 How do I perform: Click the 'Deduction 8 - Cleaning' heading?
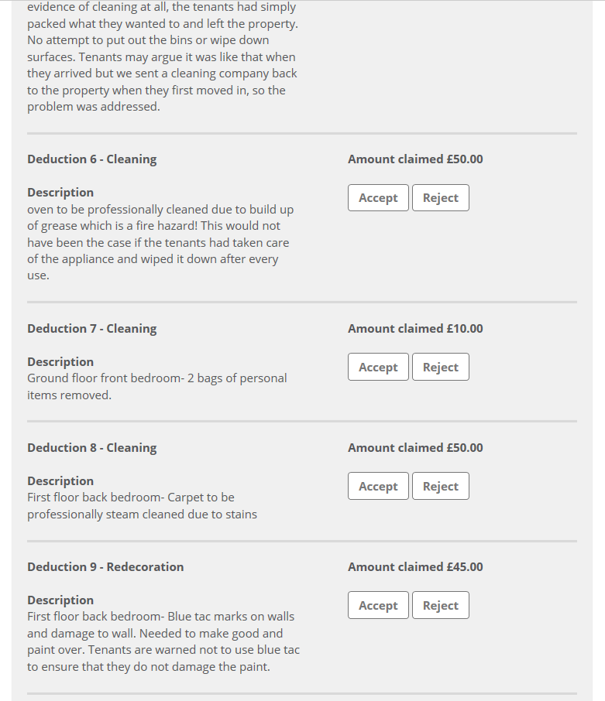91,448
